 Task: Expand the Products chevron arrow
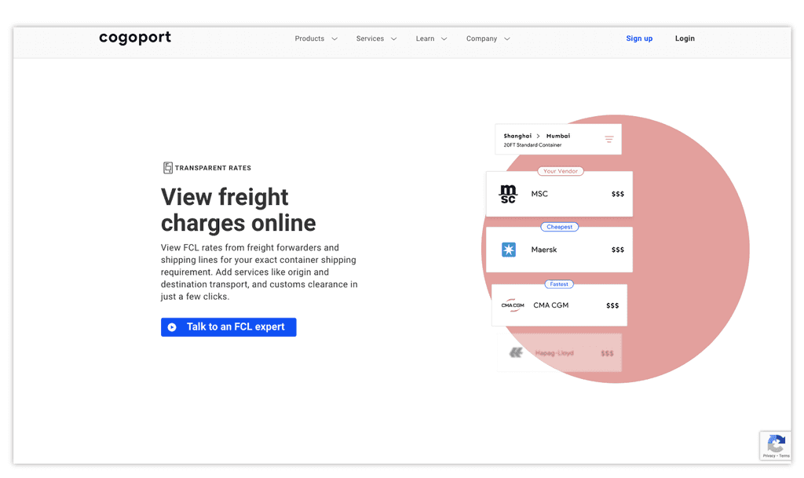tap(334, 39)
